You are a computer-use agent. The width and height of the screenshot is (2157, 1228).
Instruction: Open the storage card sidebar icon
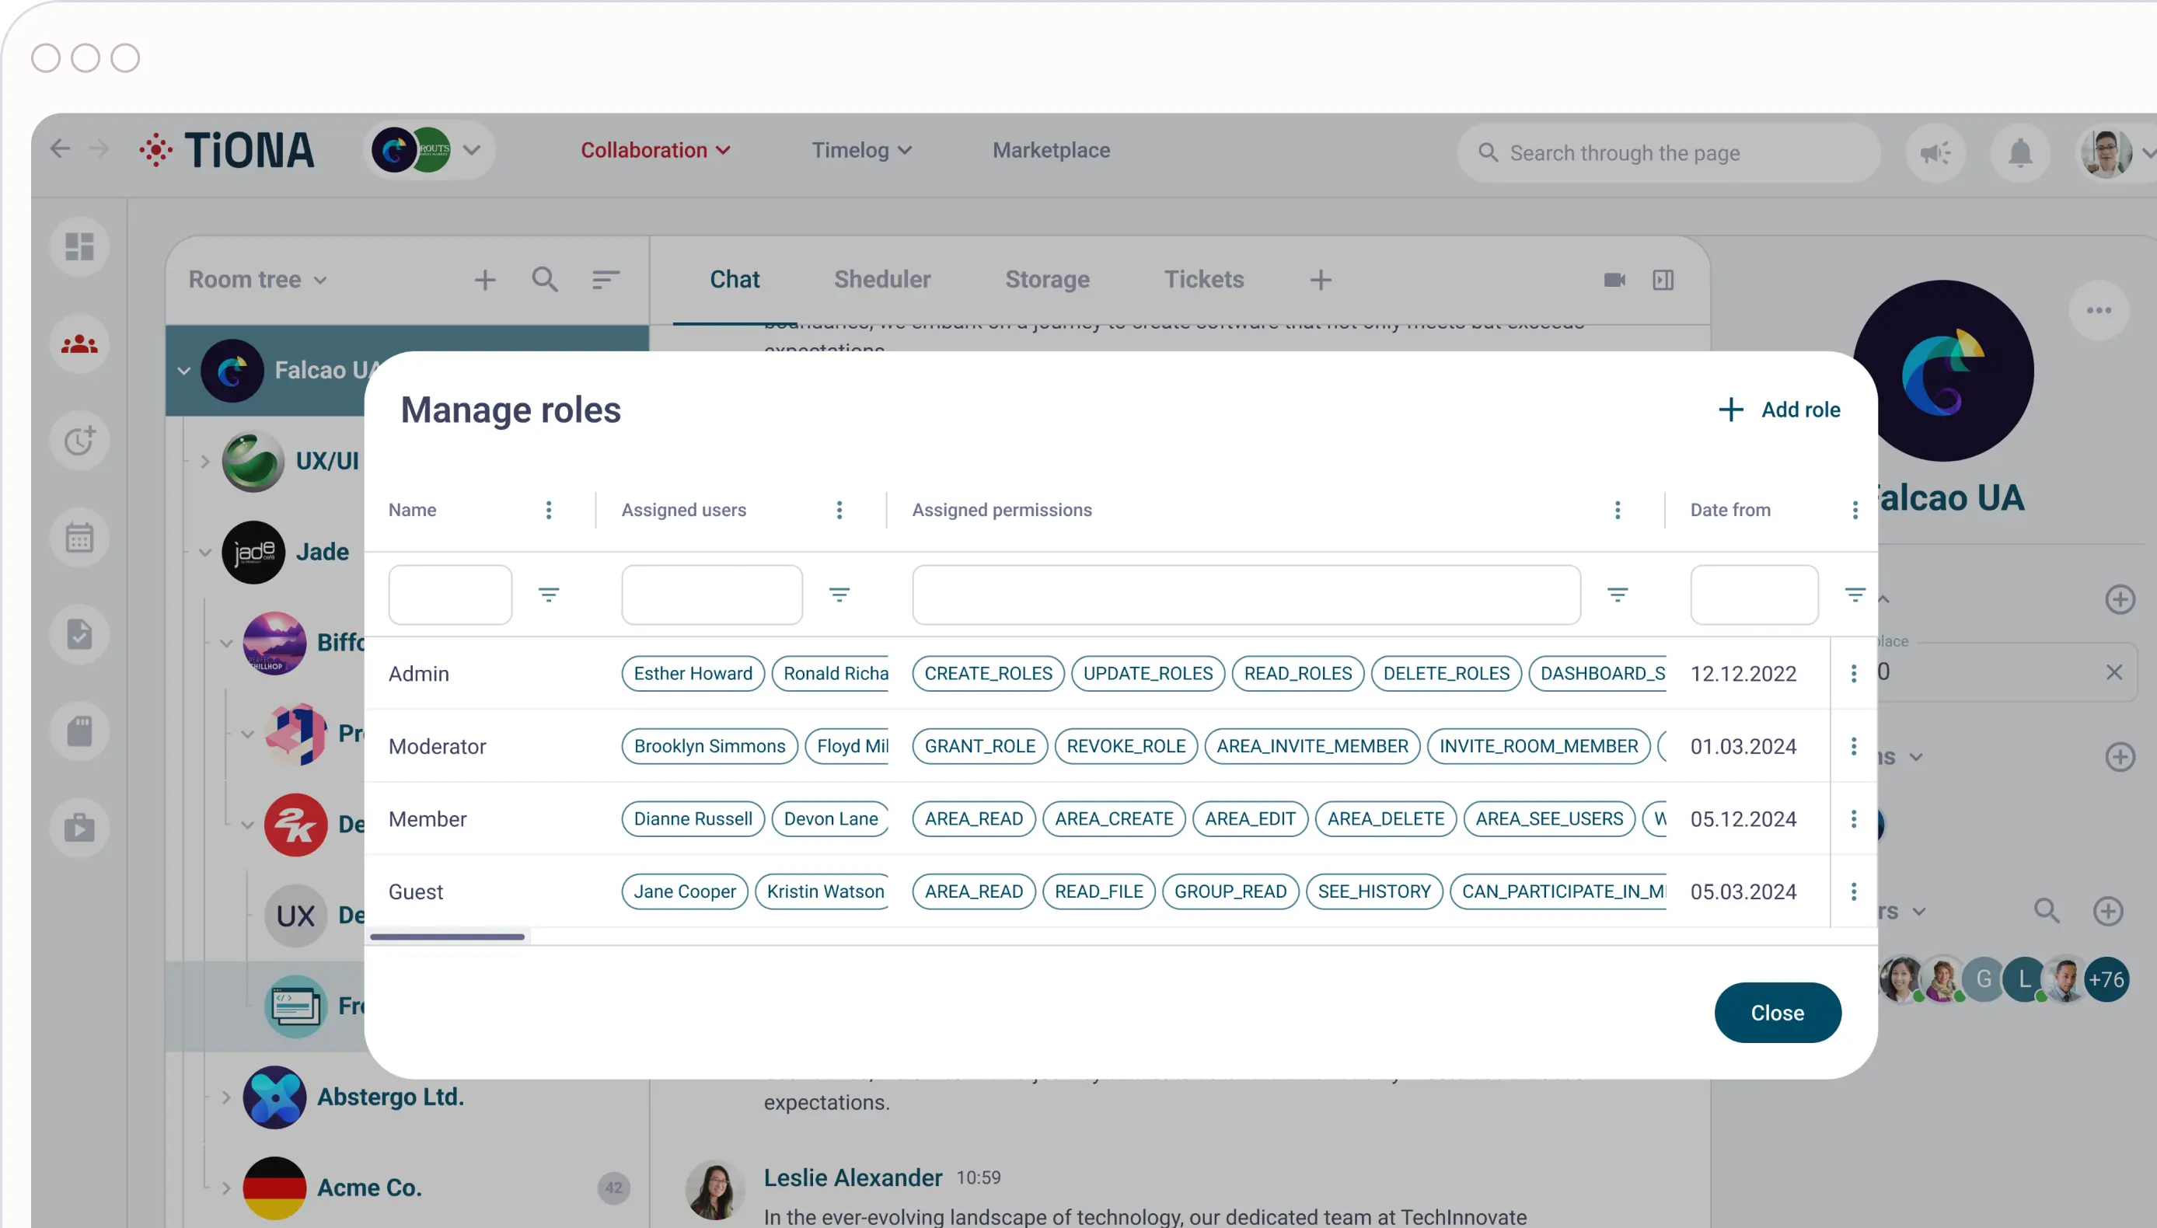pyautogui.click(x=79, y=731)
